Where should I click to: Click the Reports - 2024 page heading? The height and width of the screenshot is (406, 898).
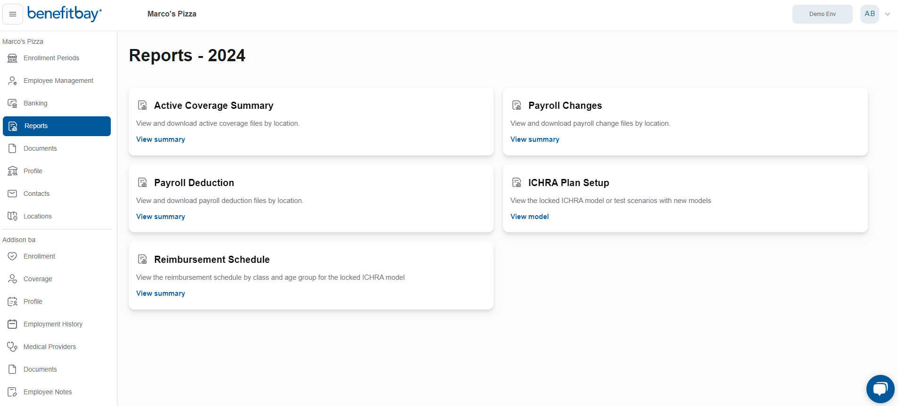[x=187, y=56]
